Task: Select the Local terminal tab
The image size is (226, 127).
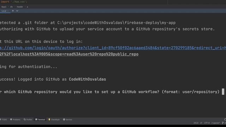Action: 4,11
